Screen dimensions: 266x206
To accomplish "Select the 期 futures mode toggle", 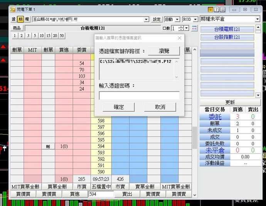I will [20, 19].
